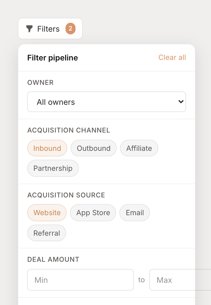Click the Filter pipeline header
The height and width of the screenshot is (305, 211).
click(x=52, y=58)
